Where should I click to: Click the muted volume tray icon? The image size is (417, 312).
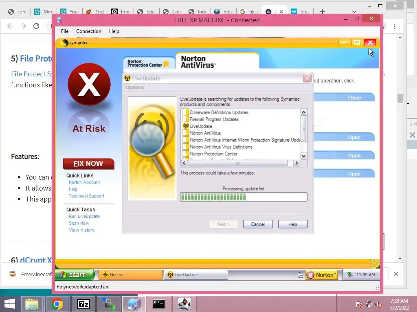point(379,304)
